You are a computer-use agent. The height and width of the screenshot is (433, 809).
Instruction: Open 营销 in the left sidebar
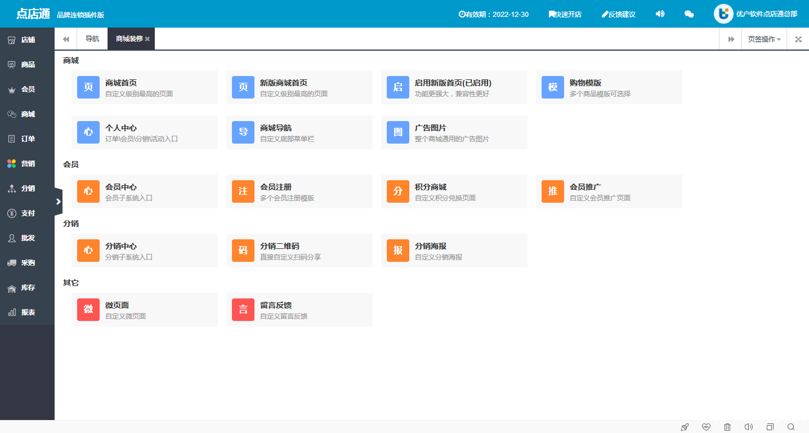28,164
